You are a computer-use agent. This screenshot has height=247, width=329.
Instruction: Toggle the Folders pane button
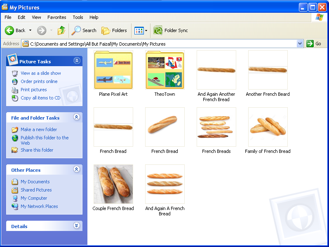point(114,30)
